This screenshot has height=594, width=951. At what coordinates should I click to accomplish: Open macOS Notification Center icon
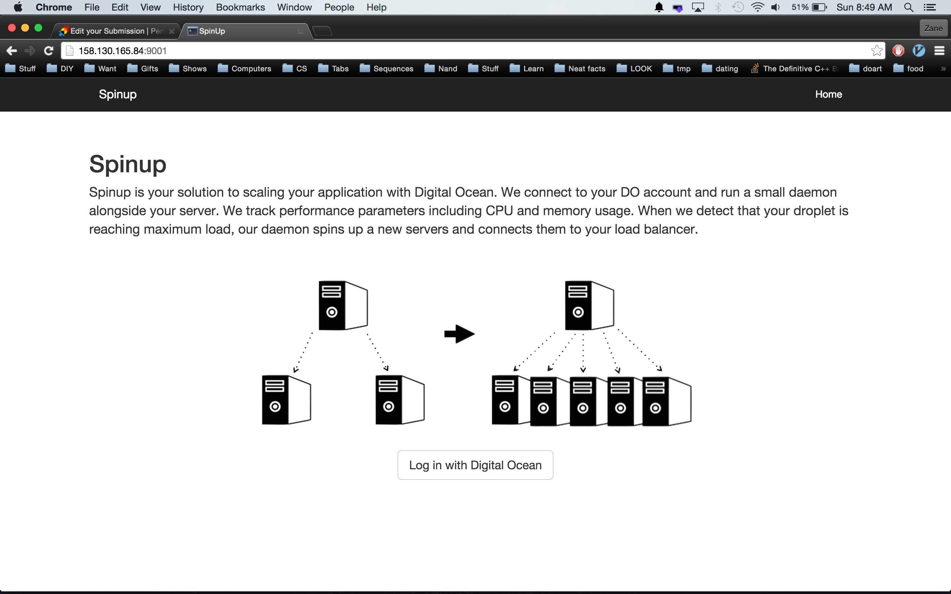930,7
